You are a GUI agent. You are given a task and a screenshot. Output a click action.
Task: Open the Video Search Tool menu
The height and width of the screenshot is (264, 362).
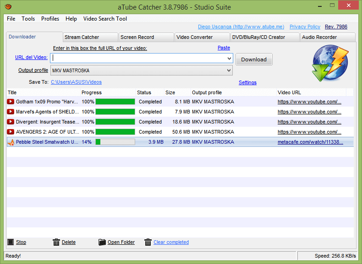(x=105, y=19)
